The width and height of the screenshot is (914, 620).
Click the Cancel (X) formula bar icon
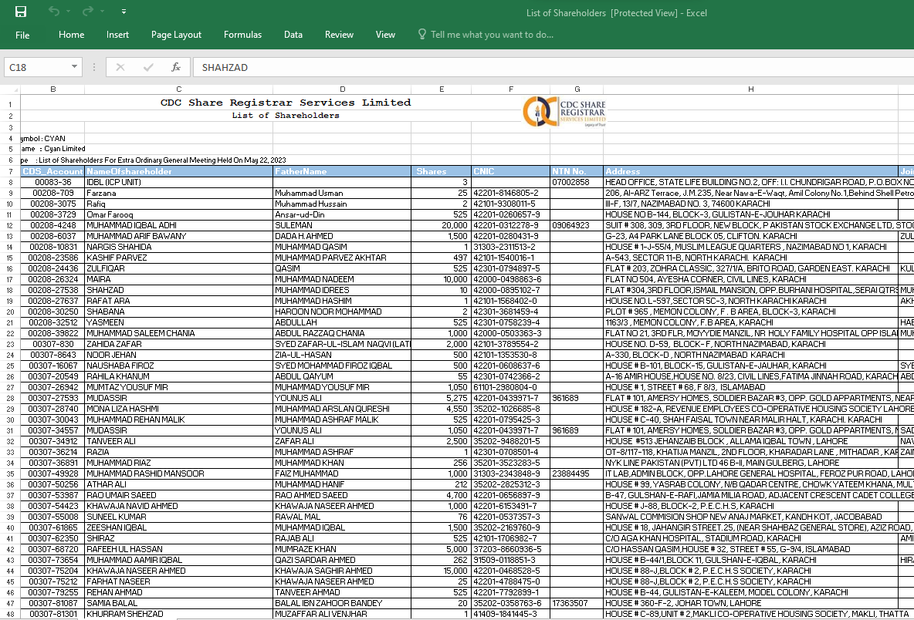[x=120, y=68]
